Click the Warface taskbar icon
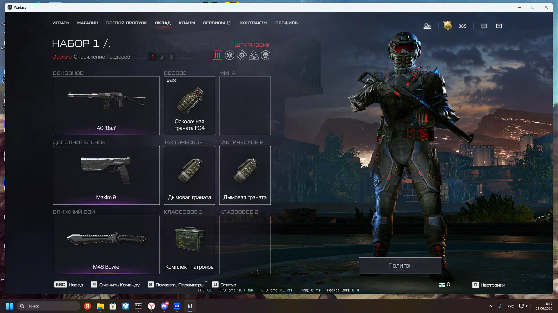Viewport: 558px width, 313px height. click(x=190, y=306)
